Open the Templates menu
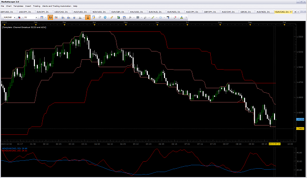This screenshot has height=178, width=307. pyautogui.click(x=18, y=6)
